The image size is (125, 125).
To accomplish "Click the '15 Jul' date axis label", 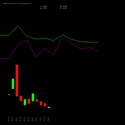I will (48, 119).
